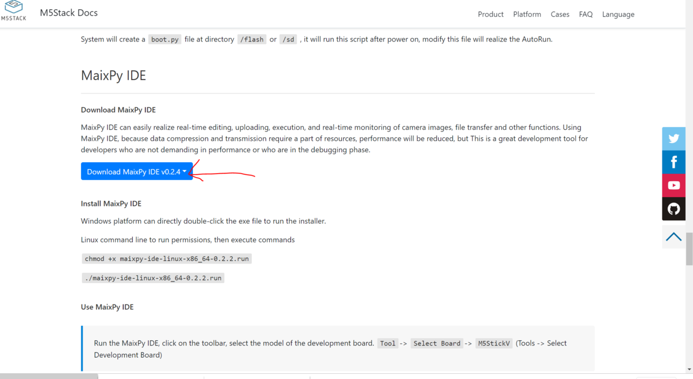
Task: Click the boot.py code label
Action: (165, 39)
